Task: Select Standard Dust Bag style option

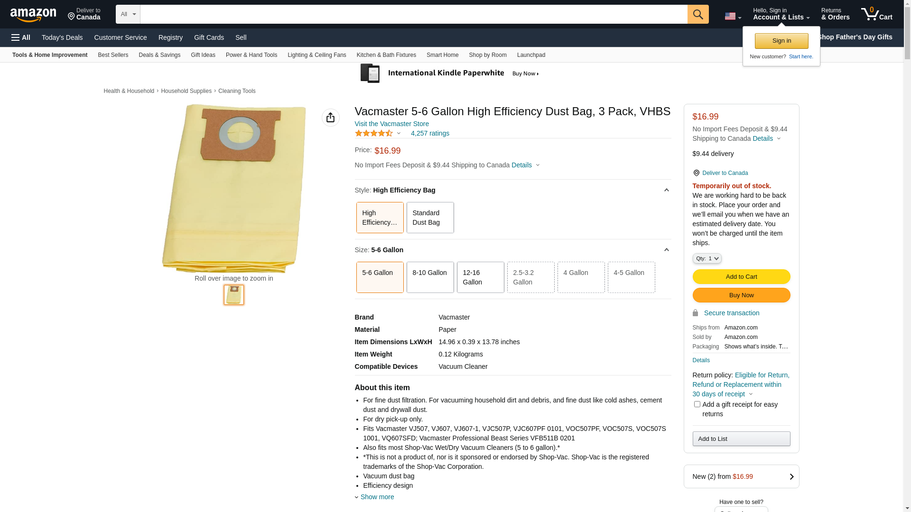Action: pos(430,218)
